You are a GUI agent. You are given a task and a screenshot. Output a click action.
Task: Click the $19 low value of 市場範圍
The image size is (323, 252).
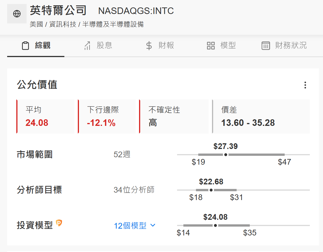coord(198,162)
